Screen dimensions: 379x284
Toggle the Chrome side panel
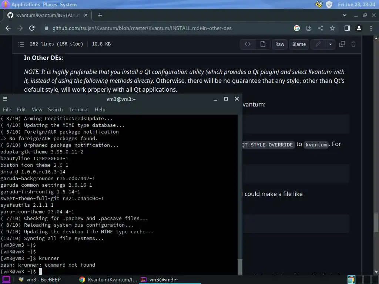click(x=347, y=28)
